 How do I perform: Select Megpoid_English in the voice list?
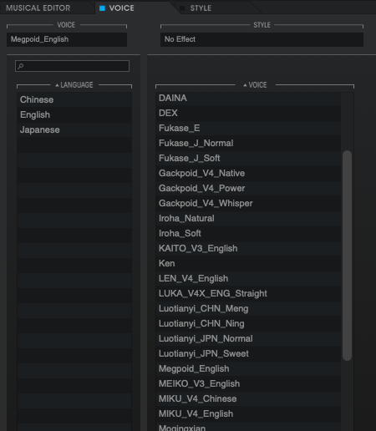coord(248,368)
